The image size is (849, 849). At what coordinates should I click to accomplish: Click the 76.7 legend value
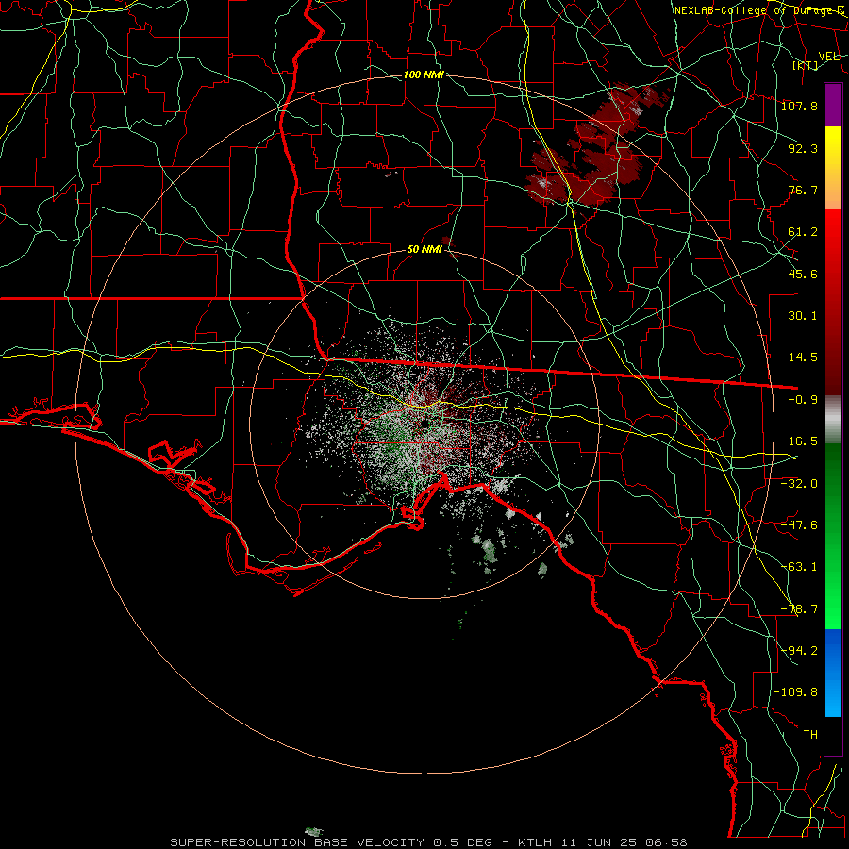click(803, 190)
